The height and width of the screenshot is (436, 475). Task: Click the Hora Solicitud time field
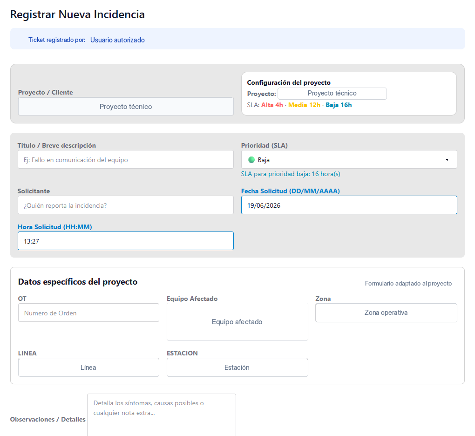126,241
